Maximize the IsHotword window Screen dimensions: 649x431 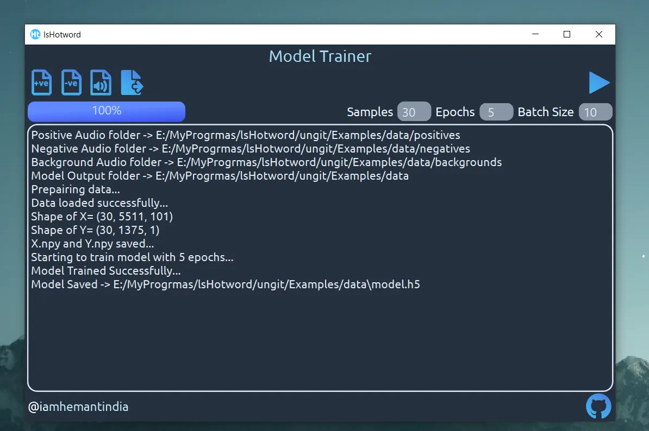[x=567, y=34]
